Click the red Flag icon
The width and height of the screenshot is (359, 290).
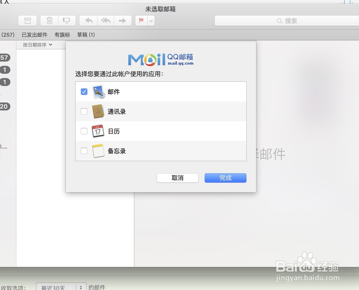(x=141, y=21)
